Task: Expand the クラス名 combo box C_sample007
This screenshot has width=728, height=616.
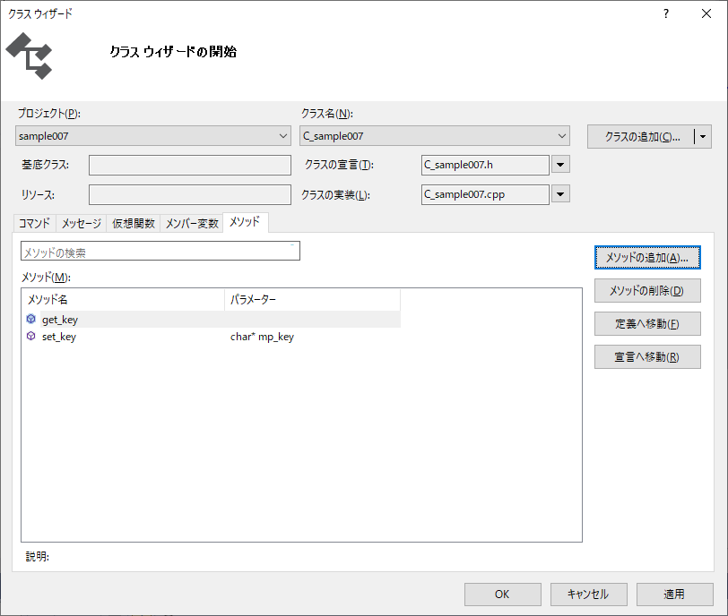Action: [x=435, y=136]
